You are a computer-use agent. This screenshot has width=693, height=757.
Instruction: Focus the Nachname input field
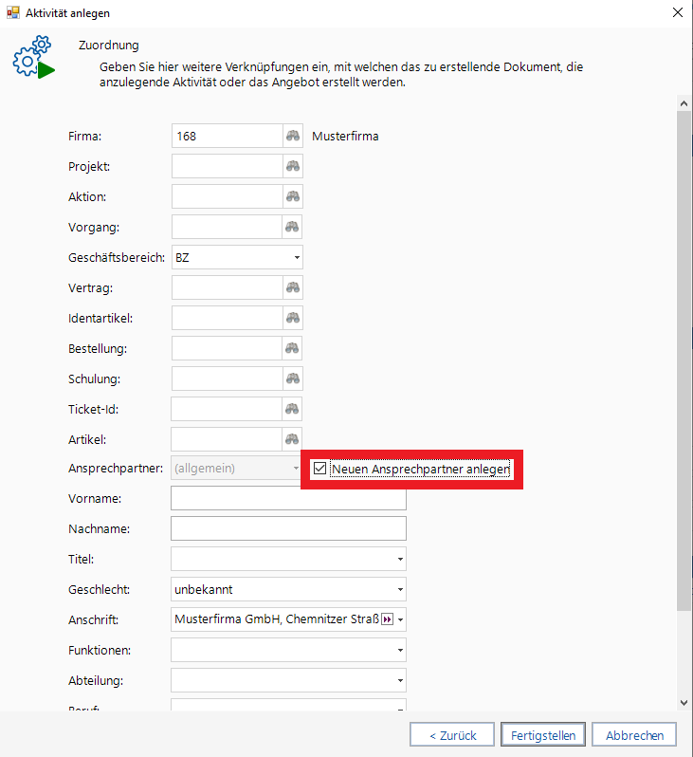(288, 529)
